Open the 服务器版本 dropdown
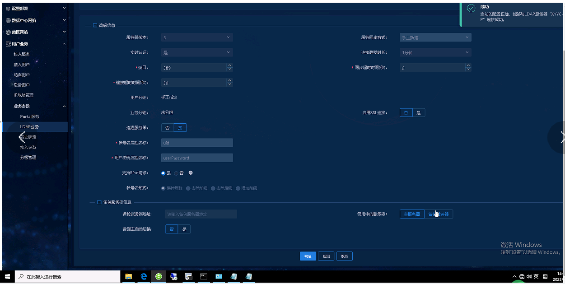The image size is (565, 284). tap(197, 37)
